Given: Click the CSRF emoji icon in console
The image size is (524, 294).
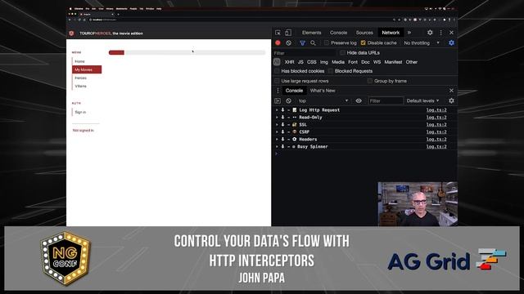Looking at the screenshot, I should pos(295,132).
